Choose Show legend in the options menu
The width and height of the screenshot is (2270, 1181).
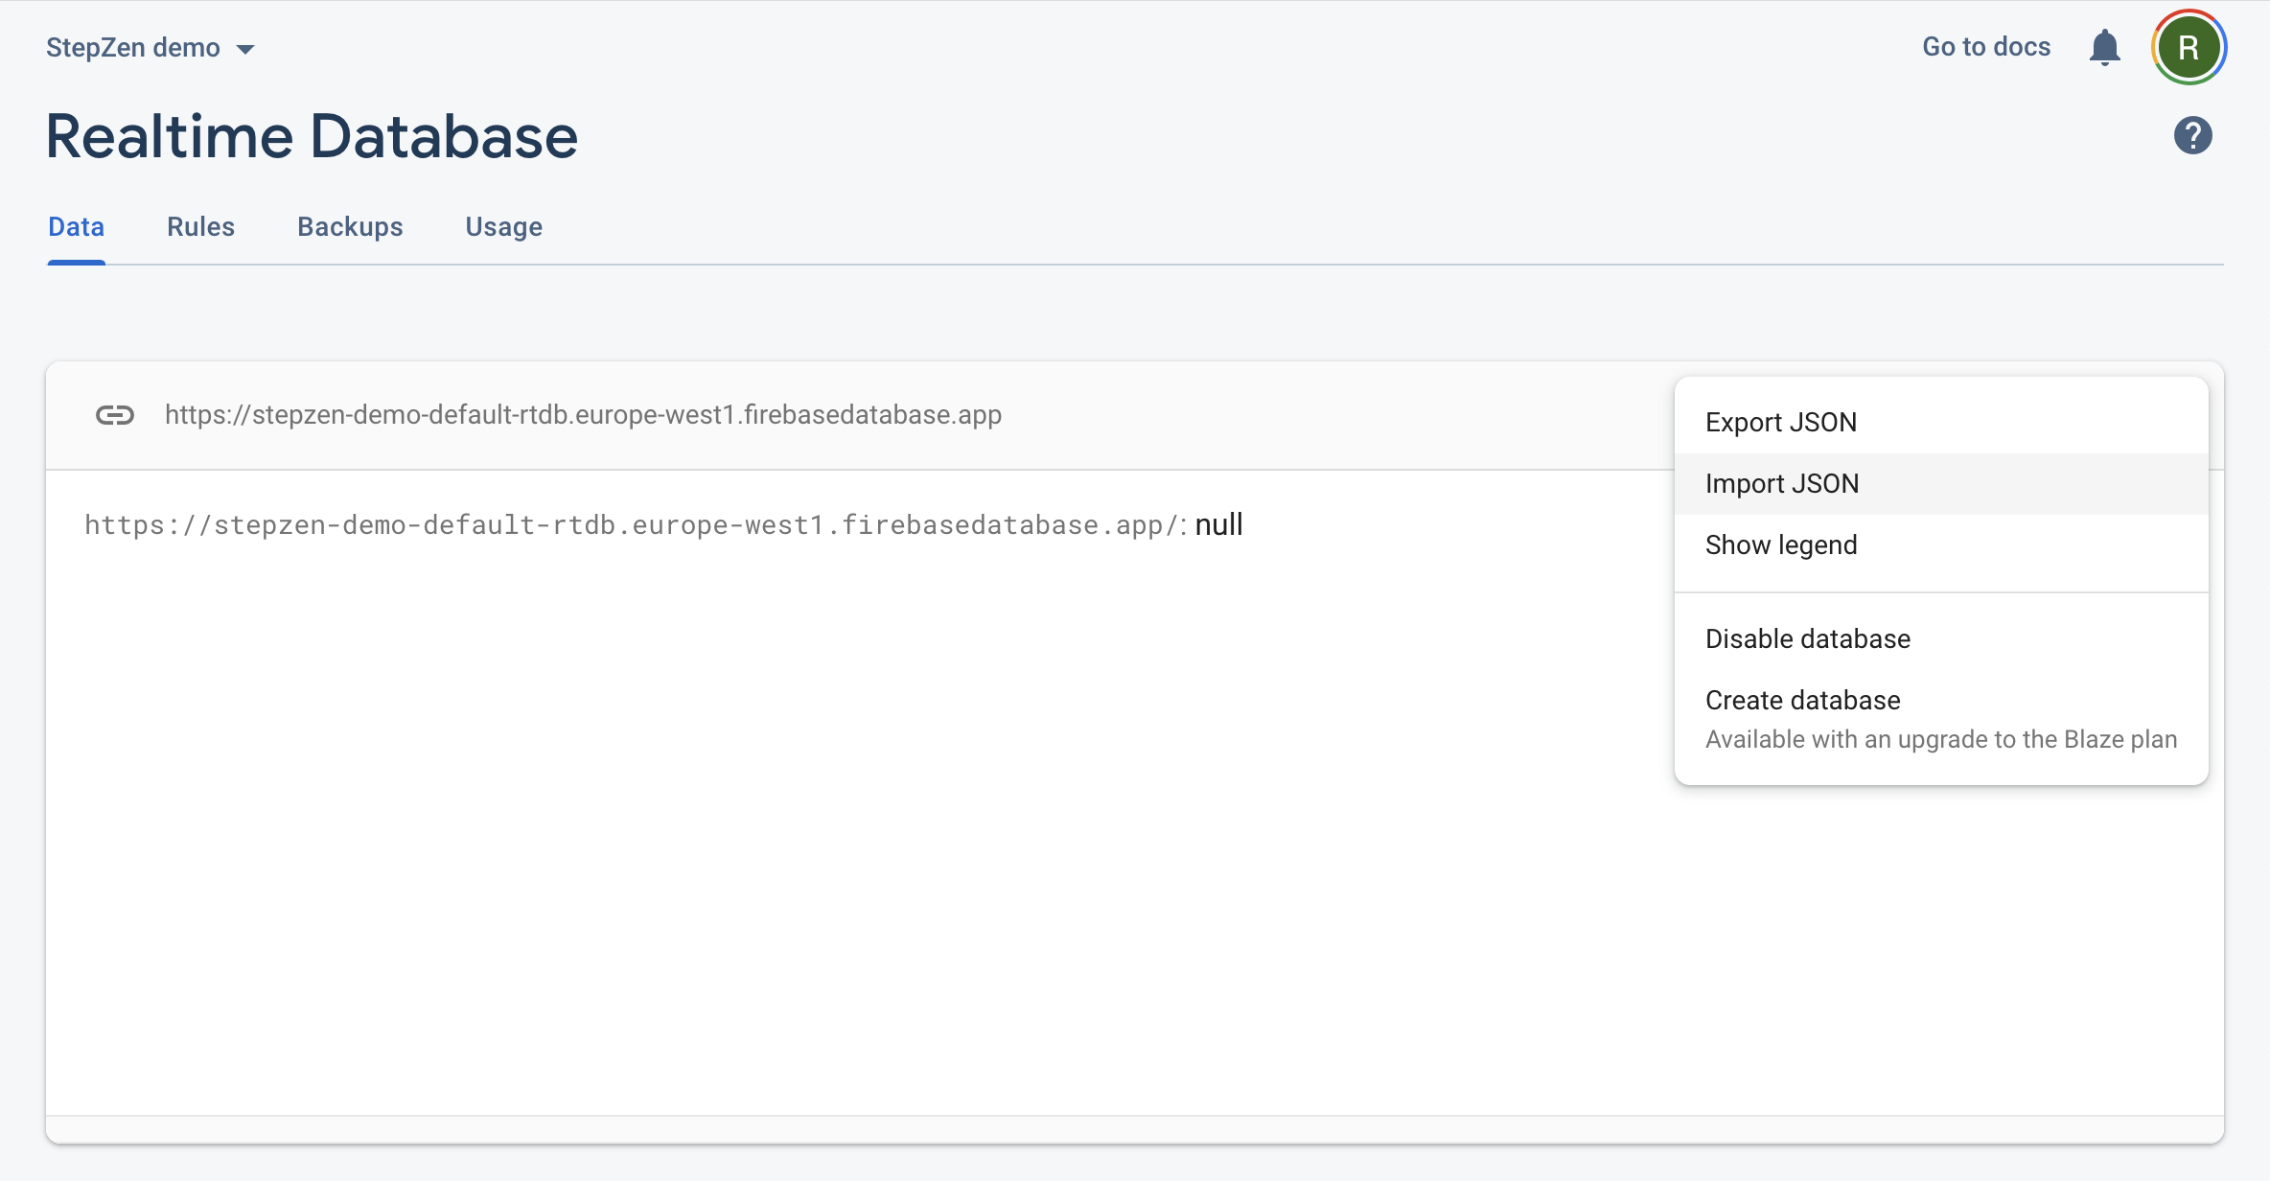click(x=1780, y=544)
